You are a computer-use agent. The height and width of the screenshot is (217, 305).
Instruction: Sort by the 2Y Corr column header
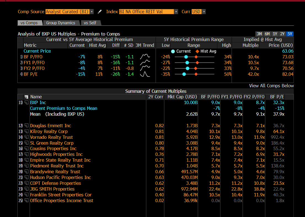point(156,97)
